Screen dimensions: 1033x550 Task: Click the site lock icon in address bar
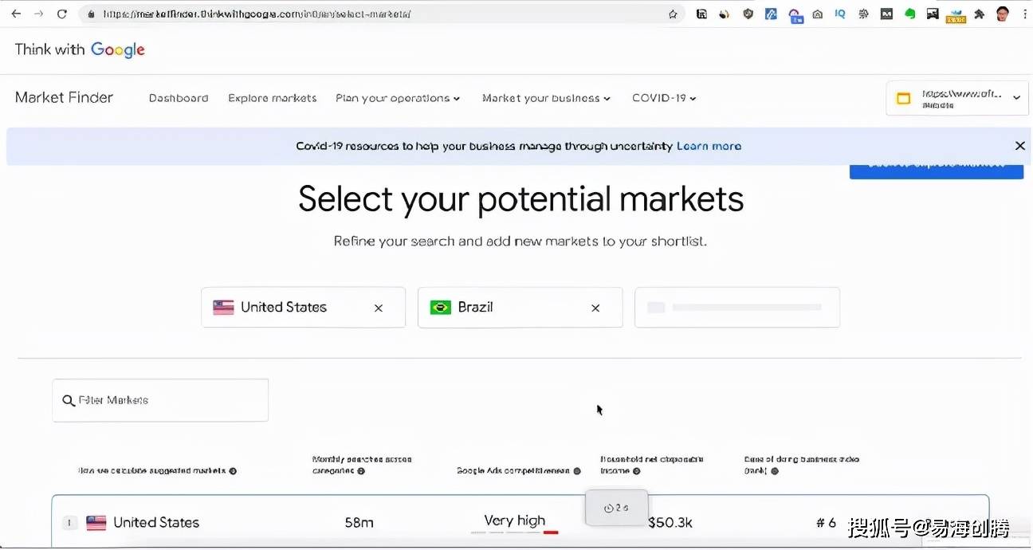[x=92, y=14]
